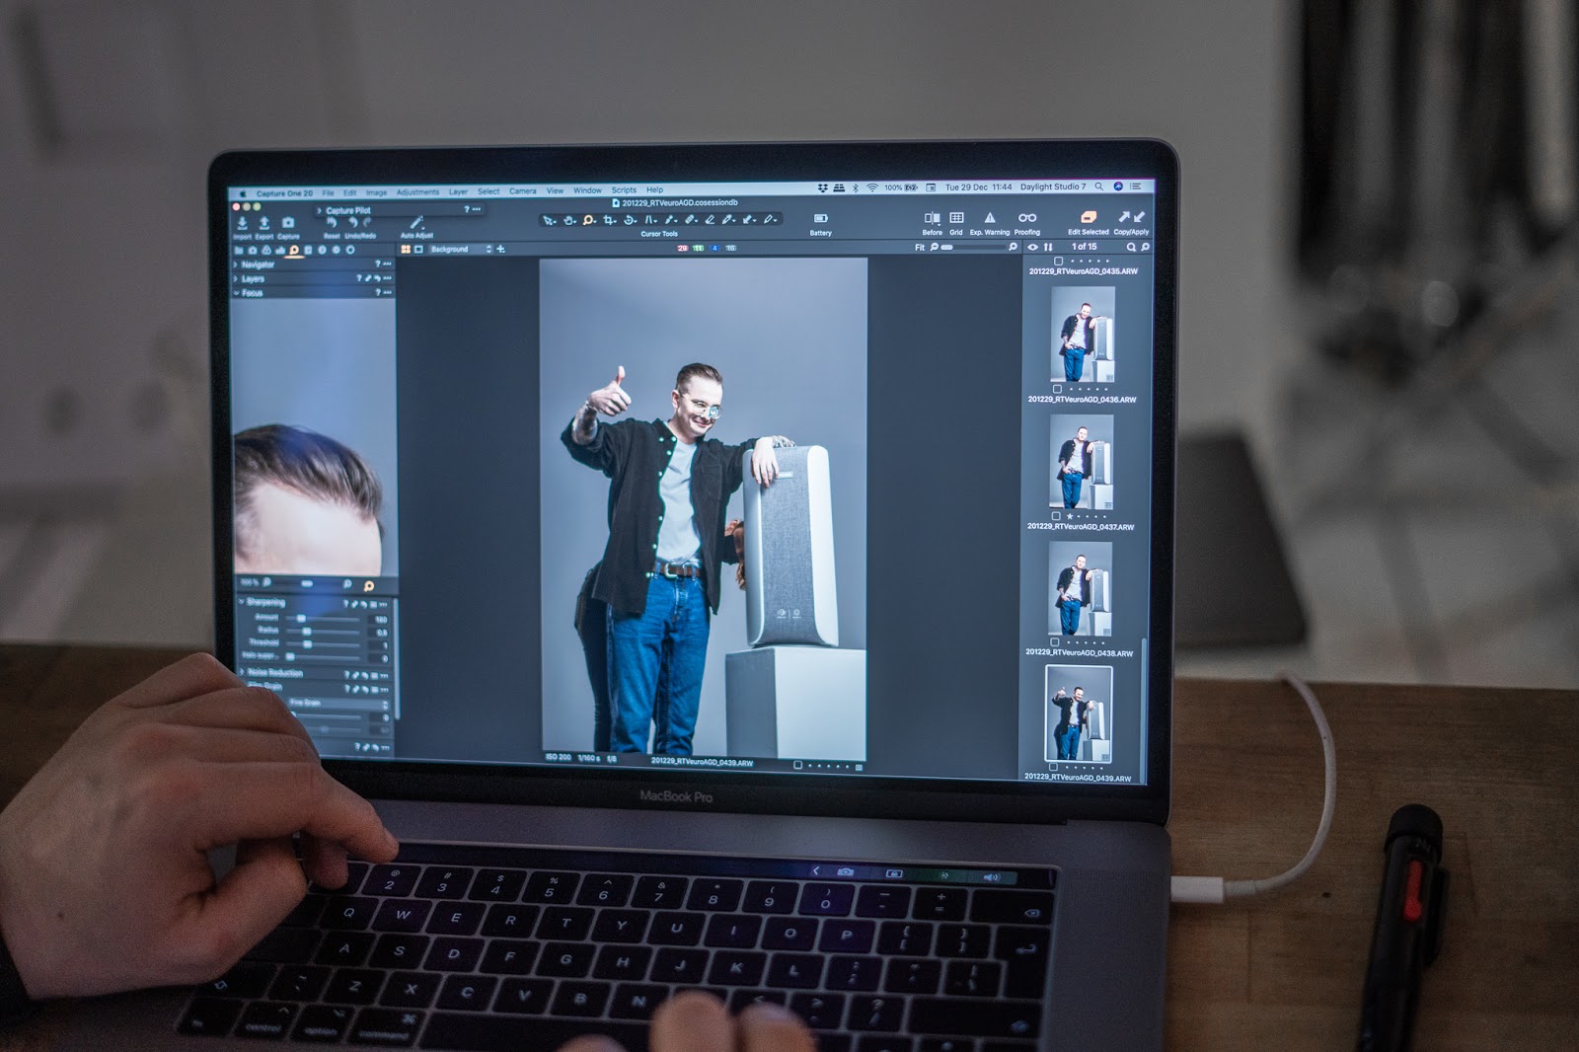Screen dimensions: 1579x1052
Task: Click the Import icon in the toolbar
Action: [x=243, y=225]
